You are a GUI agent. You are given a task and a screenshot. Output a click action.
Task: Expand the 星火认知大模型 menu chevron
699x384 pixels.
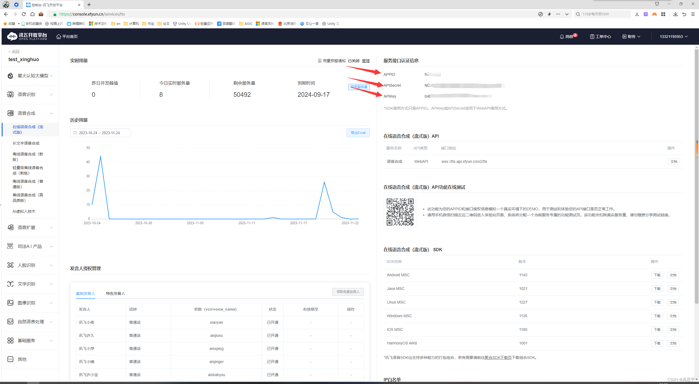pyautogui.click(x=51, y=76)
